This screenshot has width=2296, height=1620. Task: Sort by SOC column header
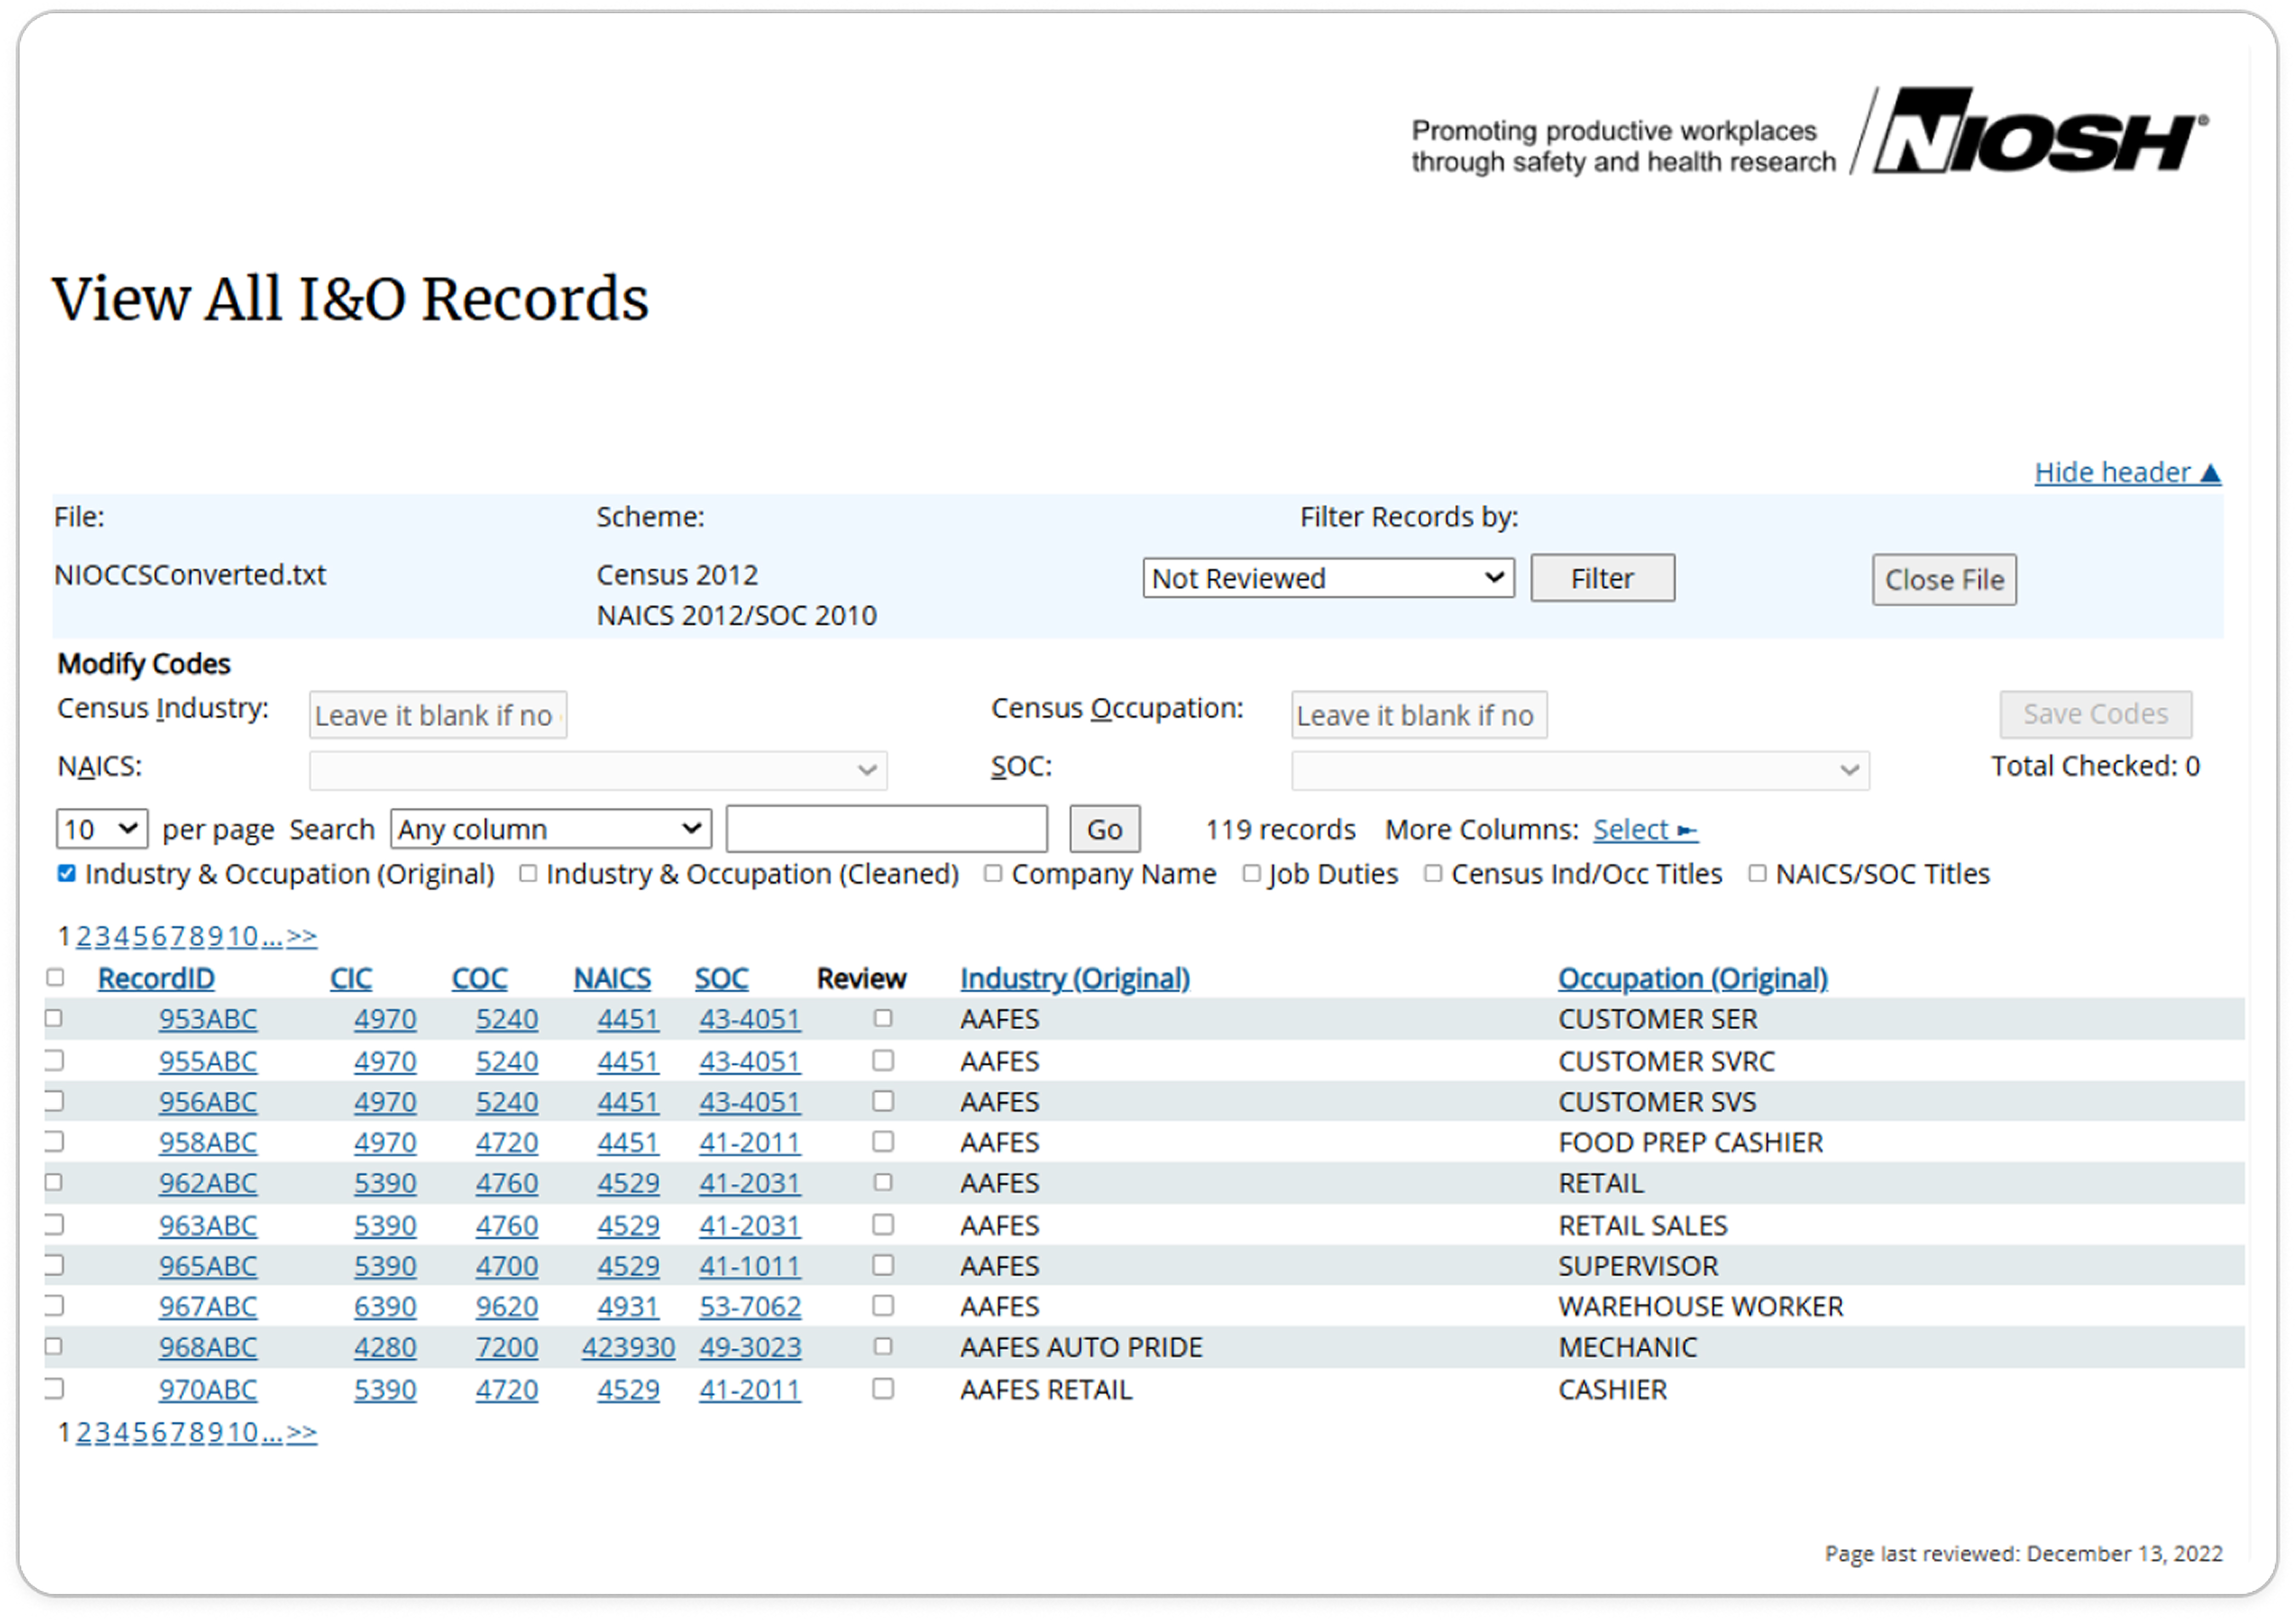[722, 978]
